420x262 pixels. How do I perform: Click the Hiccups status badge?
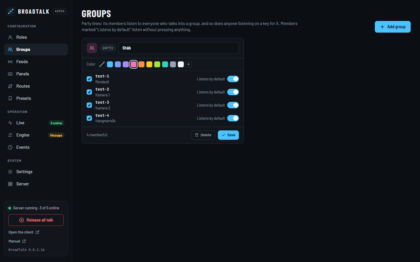click(56, 135)
